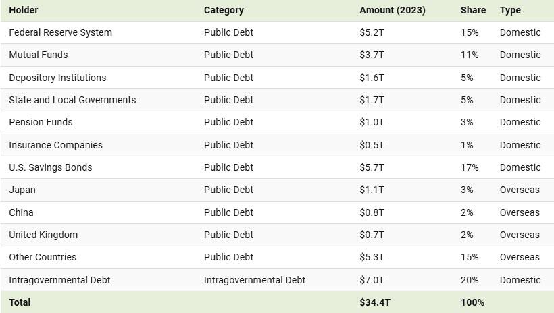Click the Amount (2023) column header
Screen dimensions: 554x313
(392, 10)
